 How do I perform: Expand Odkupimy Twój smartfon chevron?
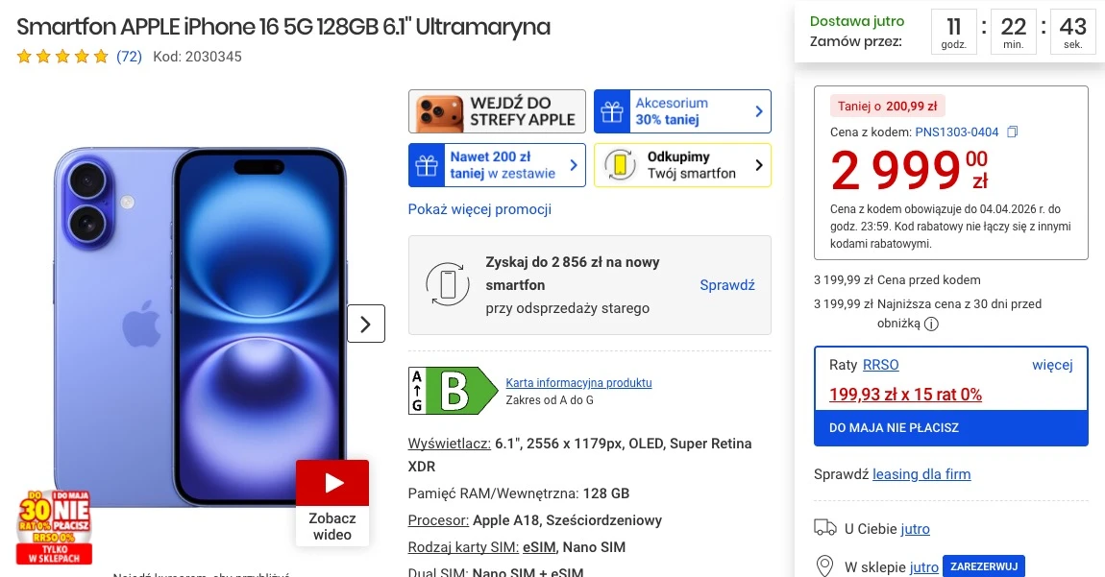(x=759, y=165)
